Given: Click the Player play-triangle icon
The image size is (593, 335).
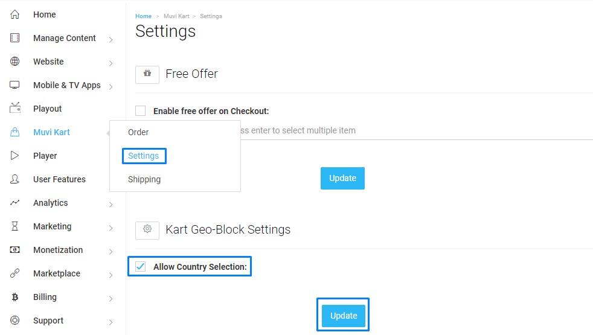Looking at the screenshot, I should tap(14, 155).
